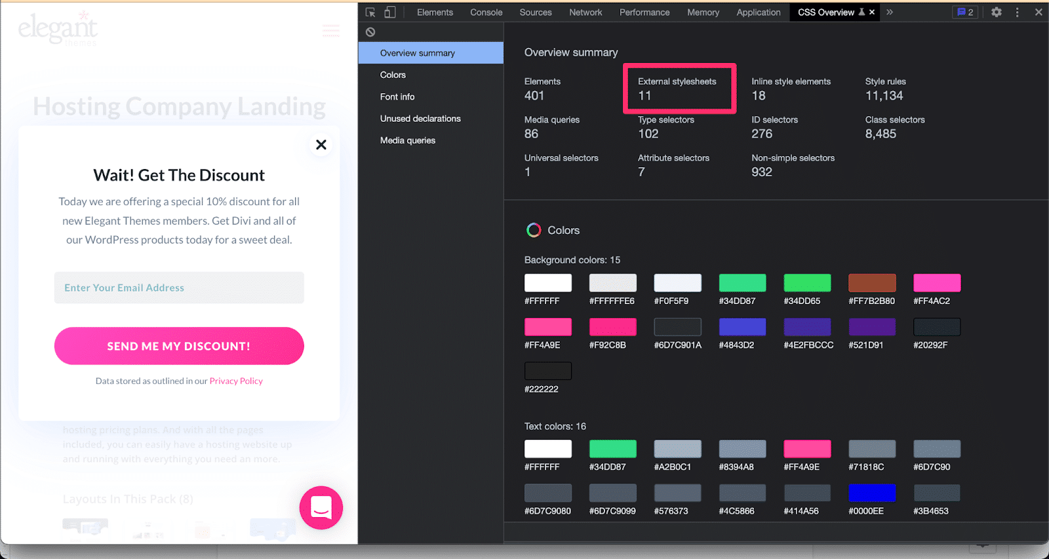
Task: Click the Non-simple selectors value 932
Action: pyautogui.click(x=762, y=172)
